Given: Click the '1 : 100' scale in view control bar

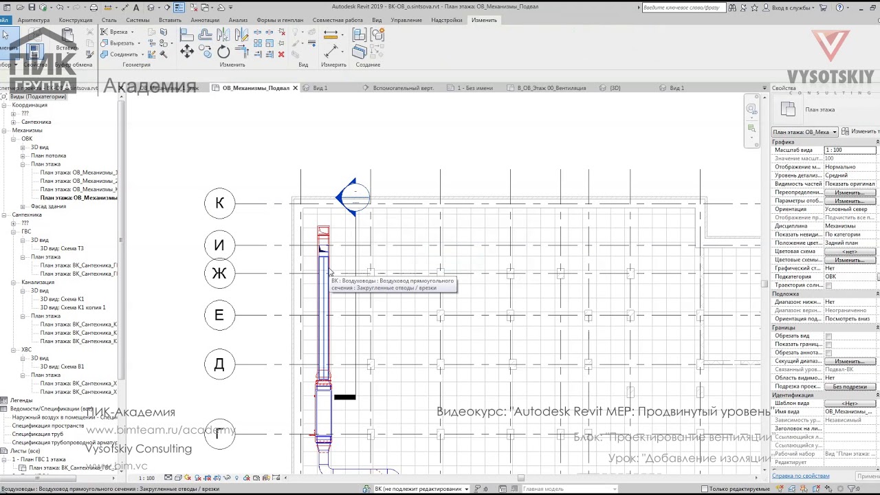Looking at the screenshot, I should 146,478.
